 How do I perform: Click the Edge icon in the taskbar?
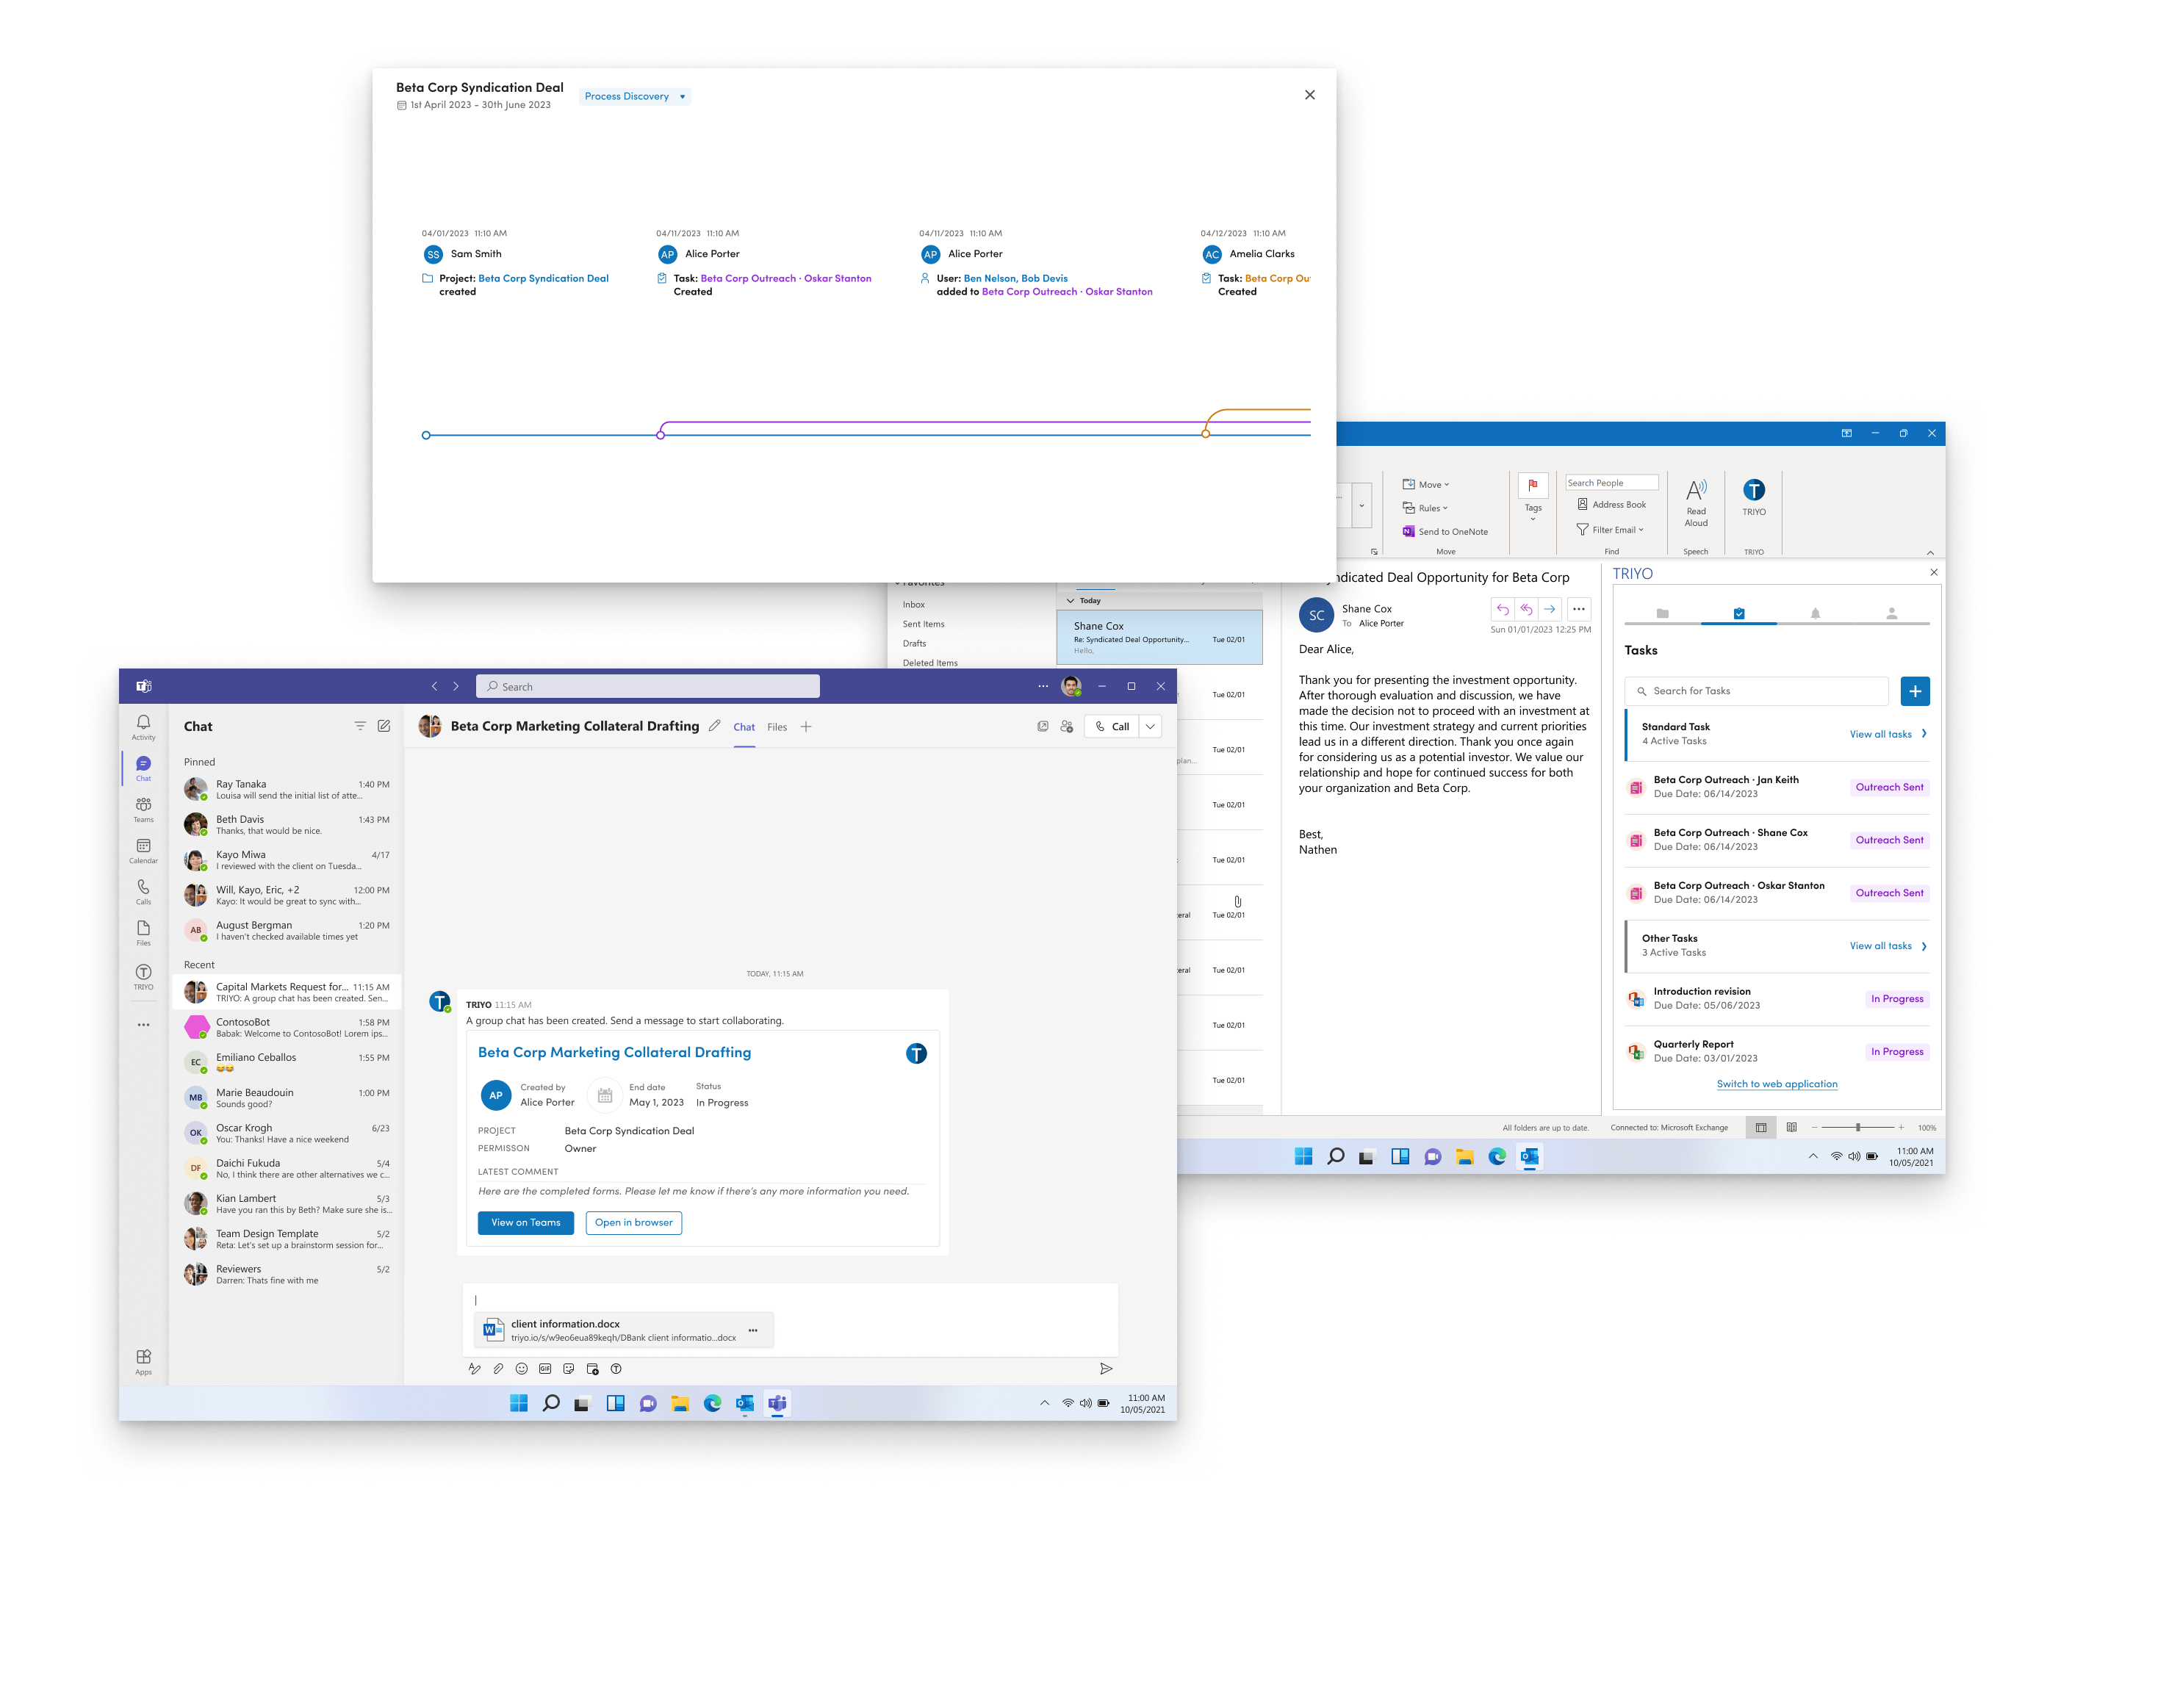[x=712, y=1403]
